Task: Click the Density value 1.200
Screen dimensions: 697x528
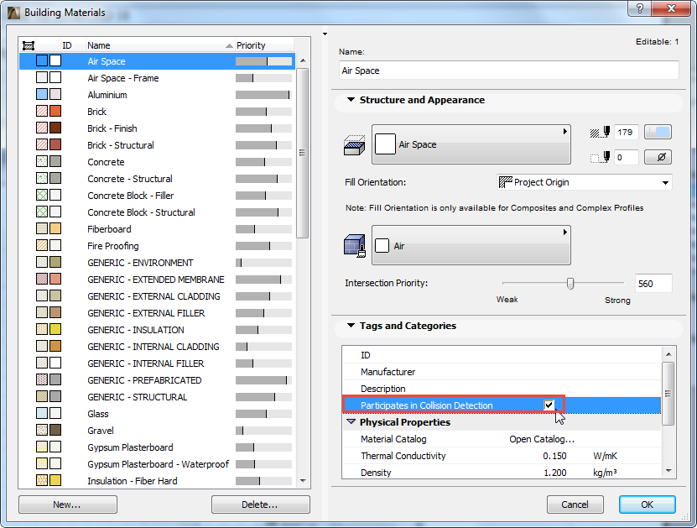Action: click(554, 473)
